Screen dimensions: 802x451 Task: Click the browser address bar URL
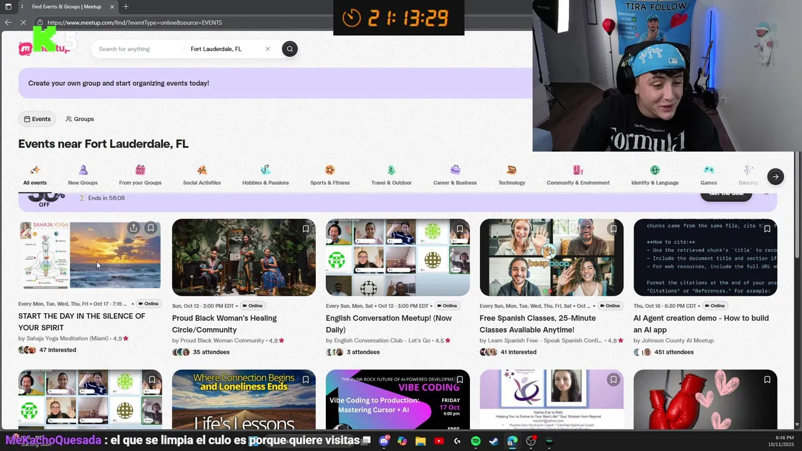click(x=135, y=23)
